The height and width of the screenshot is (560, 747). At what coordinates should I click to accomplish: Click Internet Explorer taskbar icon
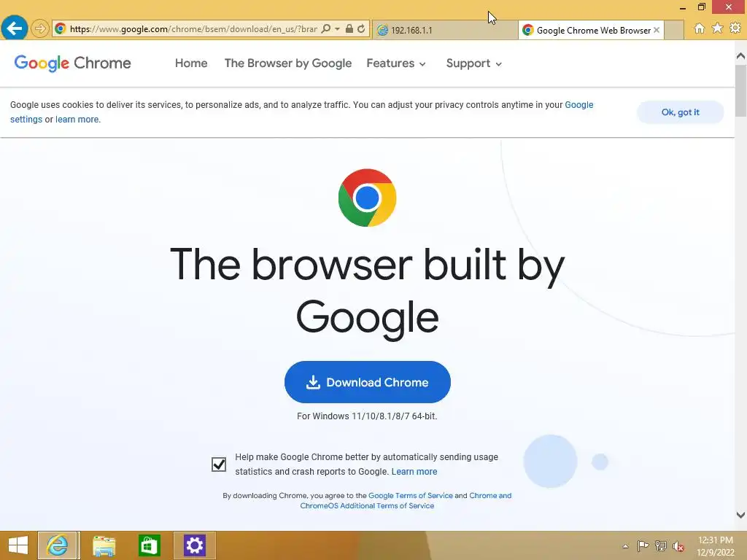58,545
